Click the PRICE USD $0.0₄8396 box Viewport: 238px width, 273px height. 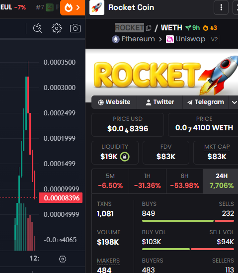pos(128,125)
